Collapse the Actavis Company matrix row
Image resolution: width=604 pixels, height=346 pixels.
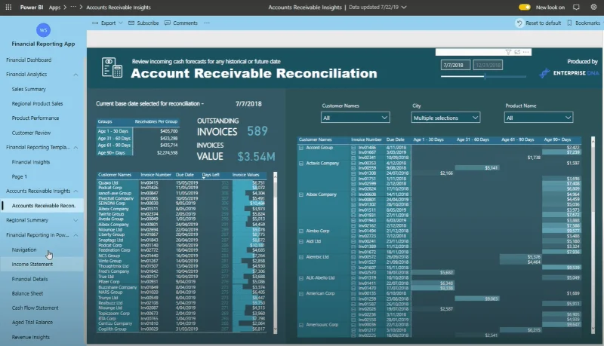301,164
